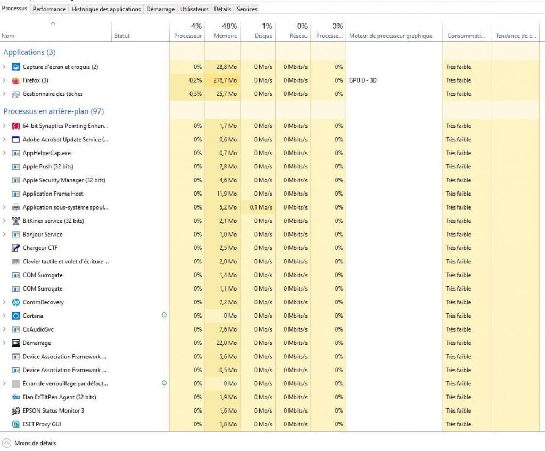The image size is (545, 451).
Task: Expand the Cortana process entry
Action: point(4,316)
